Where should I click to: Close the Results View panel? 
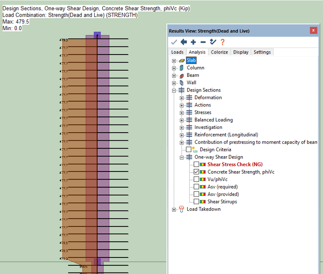[x=313, y=31]
